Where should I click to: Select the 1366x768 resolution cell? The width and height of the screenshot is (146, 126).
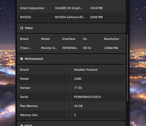pyautogui.click(x=111, y=48)
